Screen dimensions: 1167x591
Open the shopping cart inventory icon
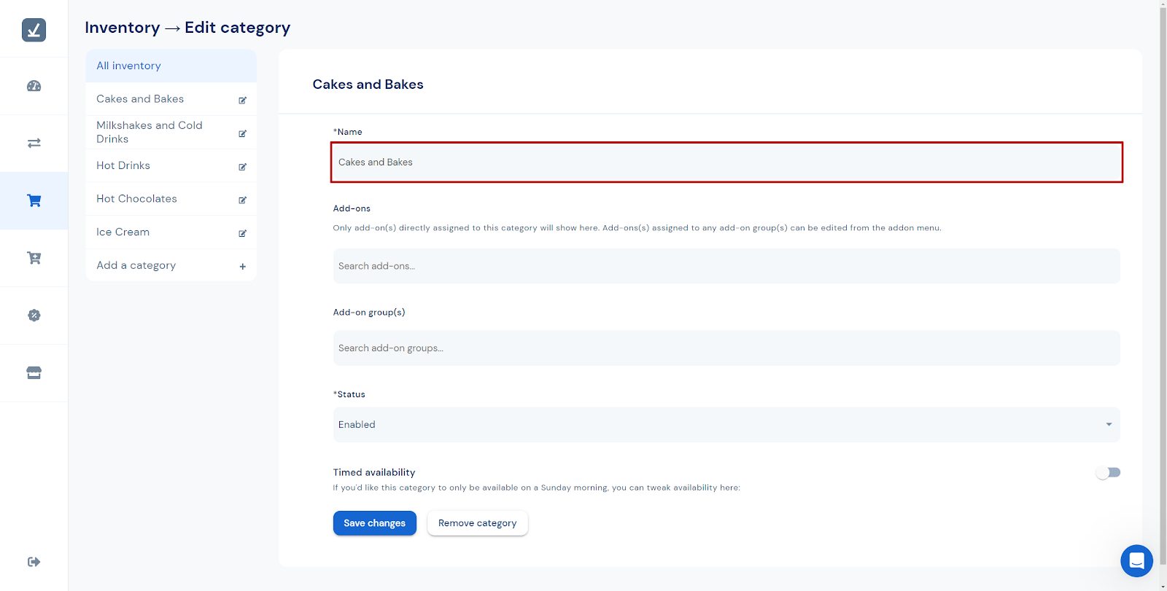34,200
